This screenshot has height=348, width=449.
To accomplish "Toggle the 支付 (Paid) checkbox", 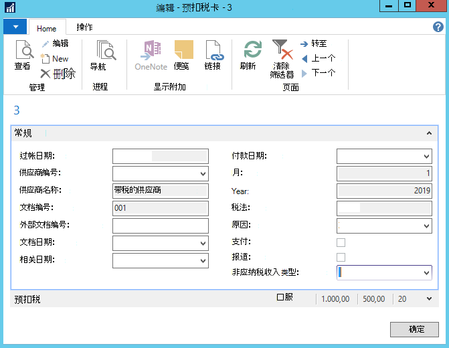I will pos(341,242).
